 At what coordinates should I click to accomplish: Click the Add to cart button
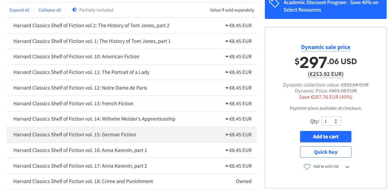click(326, 137)
